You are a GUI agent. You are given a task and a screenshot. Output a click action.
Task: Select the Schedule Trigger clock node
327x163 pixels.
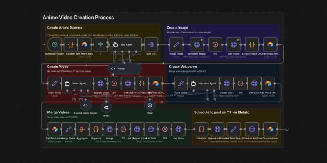[54, 44]
